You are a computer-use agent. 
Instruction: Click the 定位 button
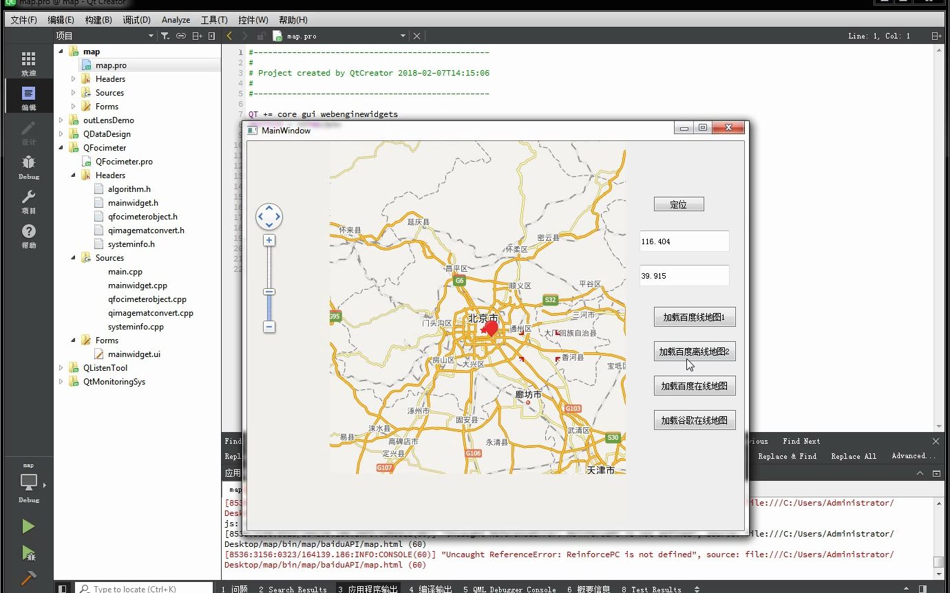[x=678, y=204]
